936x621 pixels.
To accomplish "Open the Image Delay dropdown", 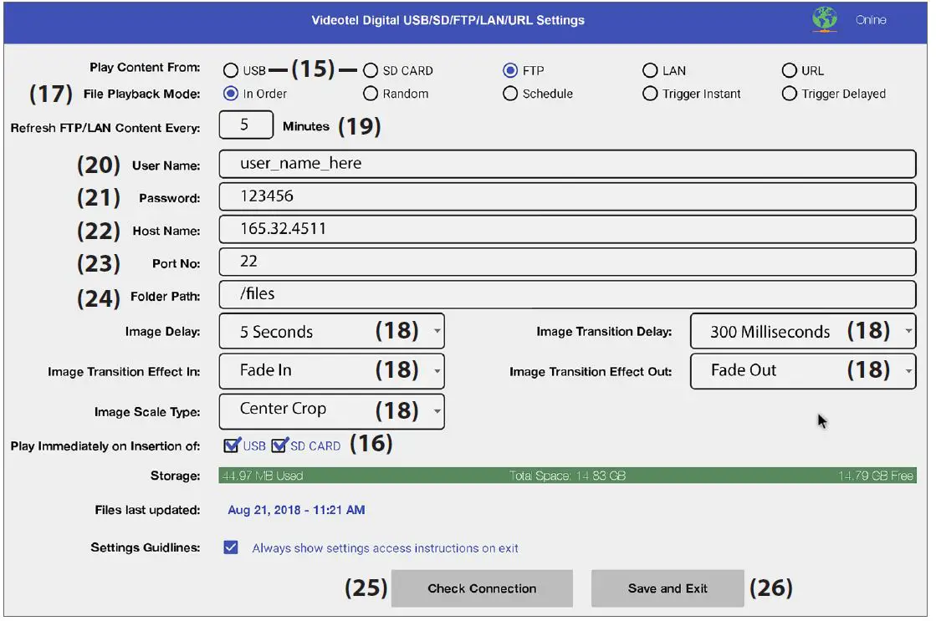I will [x=331, y=332].
